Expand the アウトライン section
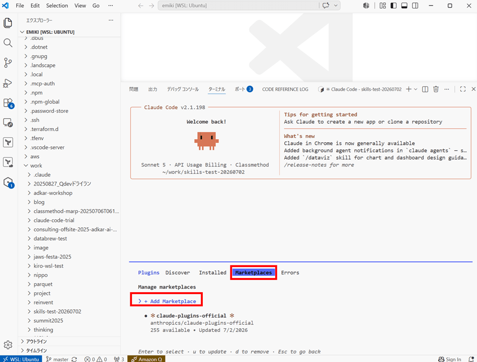 tap(69, 341)
